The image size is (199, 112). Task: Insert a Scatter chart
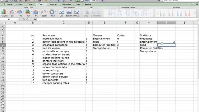(44, 13)
